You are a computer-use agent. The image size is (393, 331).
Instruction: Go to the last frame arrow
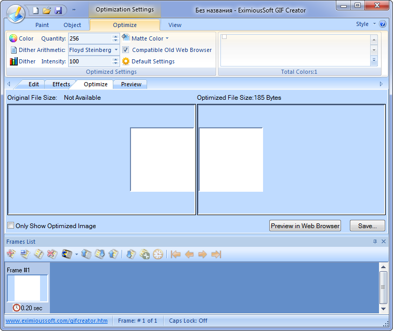[x=216, y=254]
